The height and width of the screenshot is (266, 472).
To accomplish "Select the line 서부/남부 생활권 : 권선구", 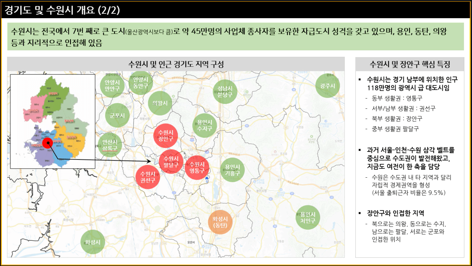I will click(404, 108).
